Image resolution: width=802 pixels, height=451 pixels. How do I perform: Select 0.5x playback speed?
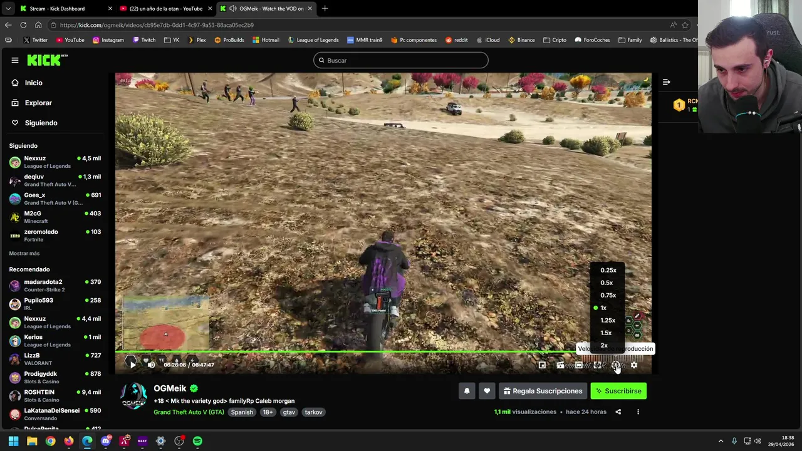[607, 283]
